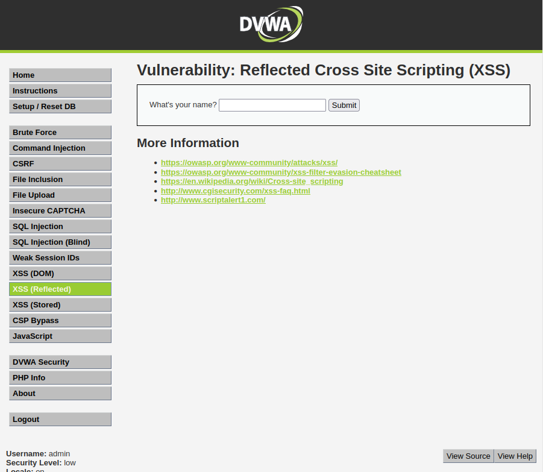This screenshot has height=472, width=543.
Task: Click the Security Level: low text
Action: tap(41, 462)
